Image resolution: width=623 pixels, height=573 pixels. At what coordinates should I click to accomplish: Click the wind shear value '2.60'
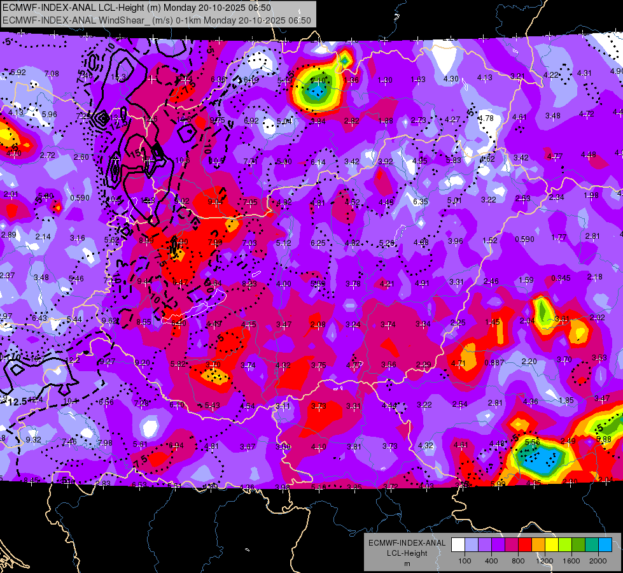(81, 157)
